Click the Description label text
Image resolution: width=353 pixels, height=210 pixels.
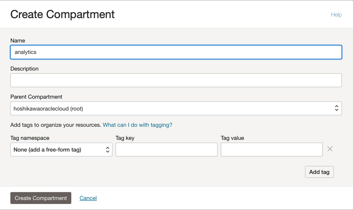pos(25,69)
